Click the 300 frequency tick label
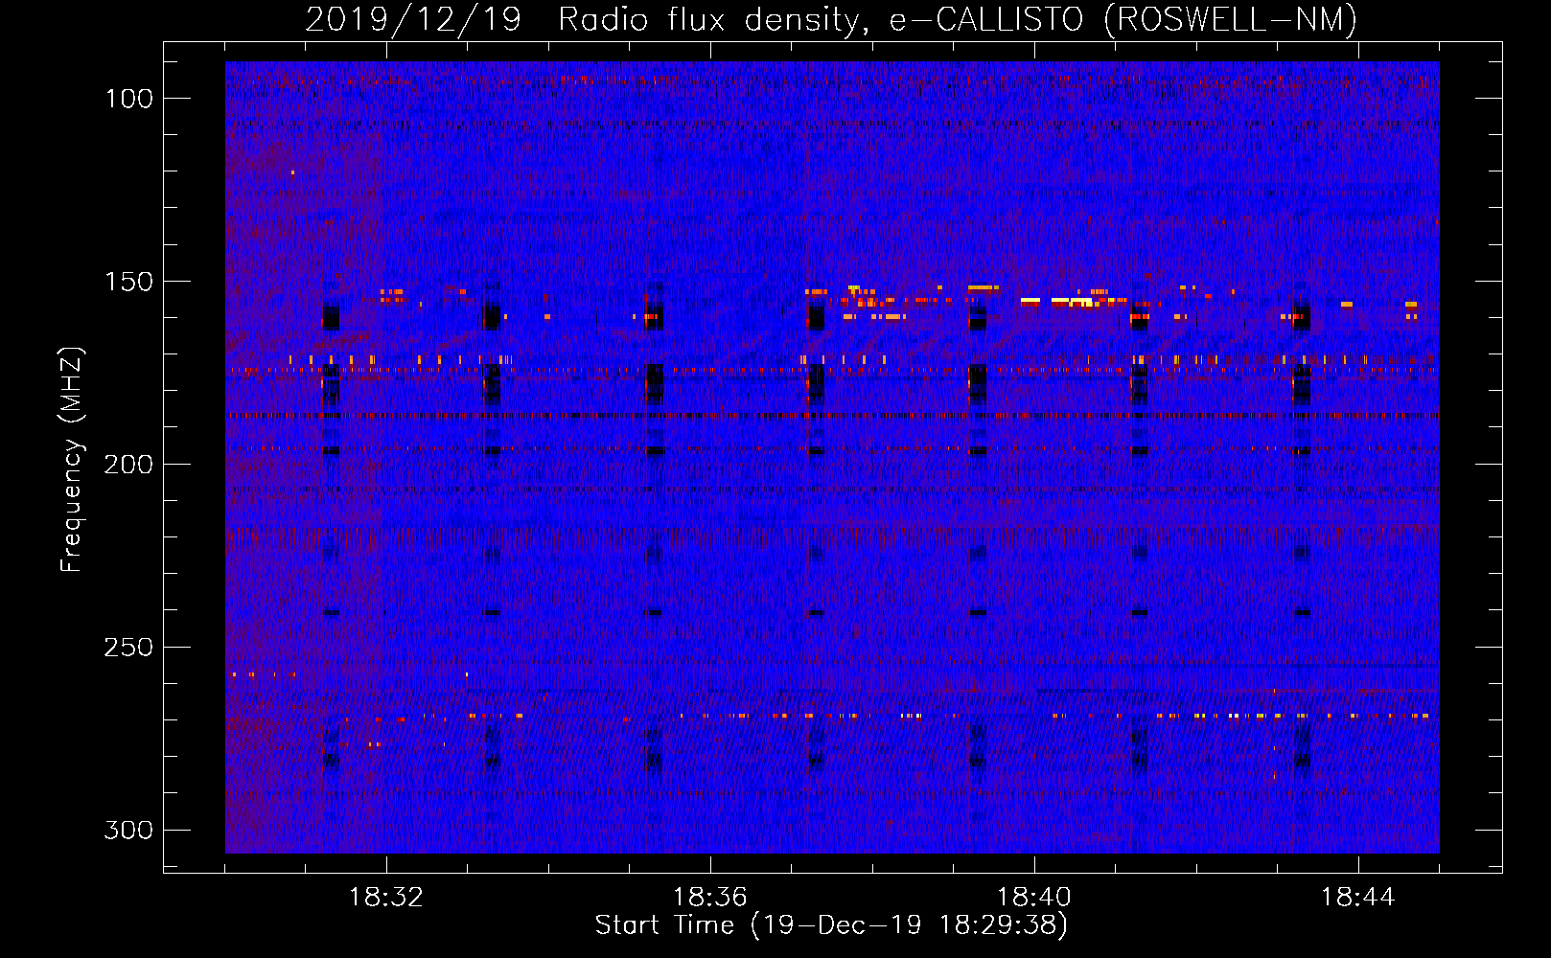Image resolution: width=1551 pixels, height=958 pixels. click(128, 830)
